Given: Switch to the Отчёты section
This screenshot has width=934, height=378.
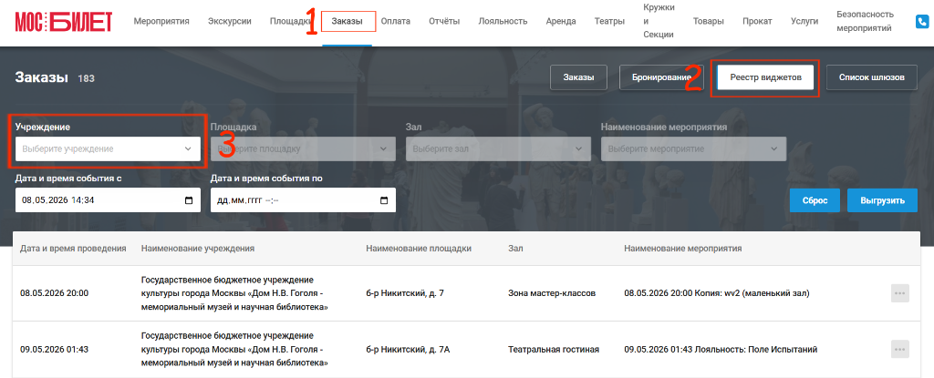Looking at the screenshot, I should 444,22.
